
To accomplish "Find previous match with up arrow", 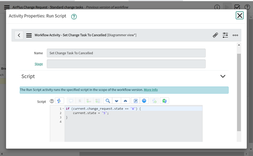I will point(125,101).
